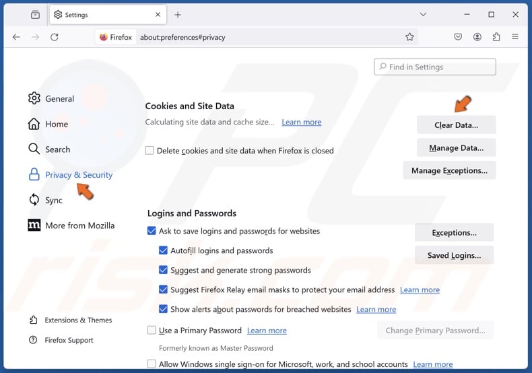532x373 pixels.
Task: Click the Cookies and Site Data heading
Action: coord(190,106)
